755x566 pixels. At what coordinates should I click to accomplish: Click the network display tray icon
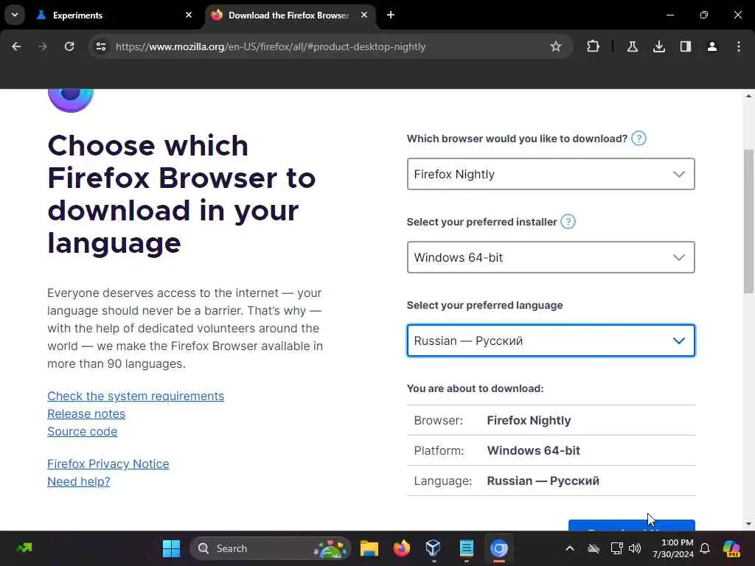616,548
